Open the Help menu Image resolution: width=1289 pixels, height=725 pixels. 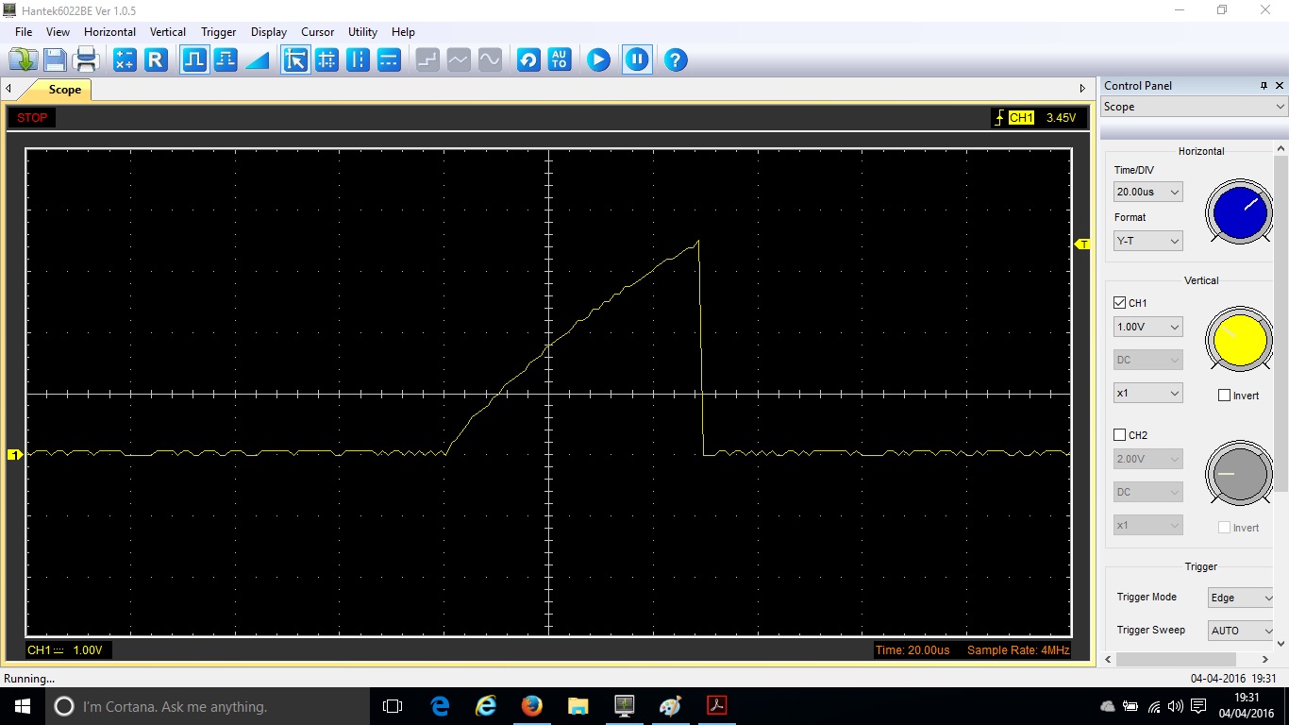click(x=403, y=32)
